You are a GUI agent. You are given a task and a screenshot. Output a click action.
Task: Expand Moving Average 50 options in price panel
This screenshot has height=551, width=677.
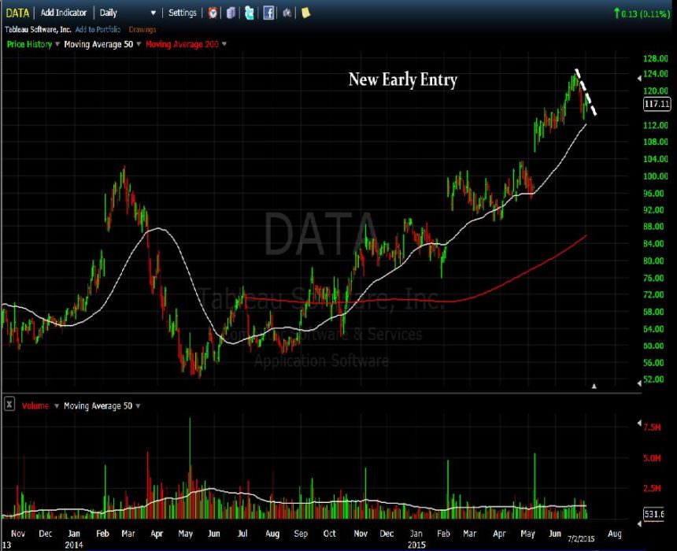point(139,44)
